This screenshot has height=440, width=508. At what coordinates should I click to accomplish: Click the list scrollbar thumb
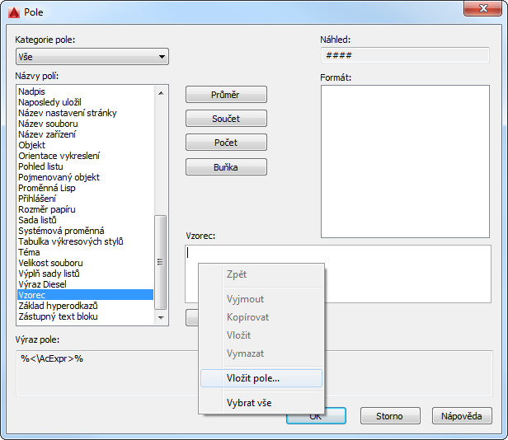coord(160,262)
